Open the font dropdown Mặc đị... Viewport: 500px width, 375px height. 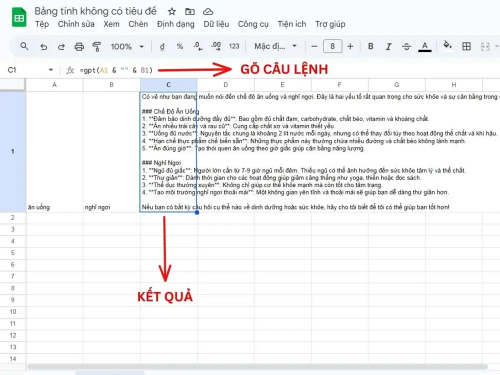click(275, 46)
